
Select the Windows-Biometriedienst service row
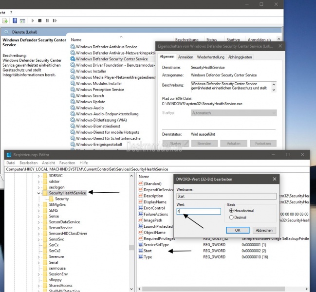tap(98, 126)
